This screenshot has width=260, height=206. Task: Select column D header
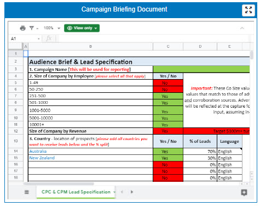tap(200, 47)
